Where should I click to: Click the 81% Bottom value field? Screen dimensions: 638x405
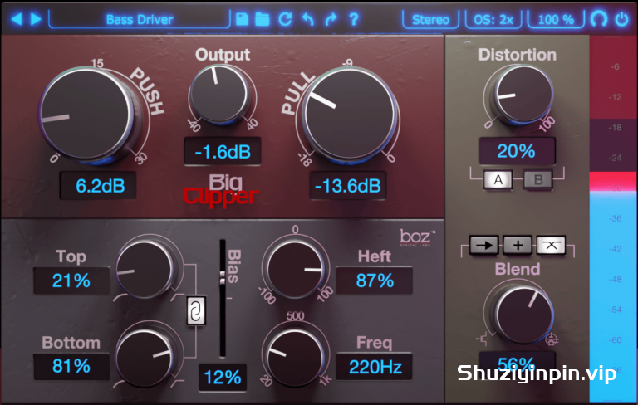click(71, 366)
